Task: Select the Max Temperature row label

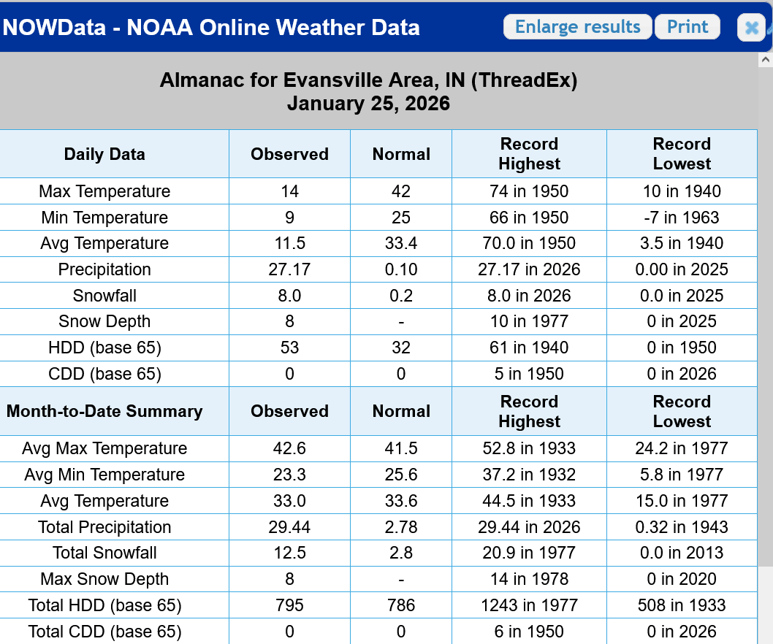Action: [104, 191]
